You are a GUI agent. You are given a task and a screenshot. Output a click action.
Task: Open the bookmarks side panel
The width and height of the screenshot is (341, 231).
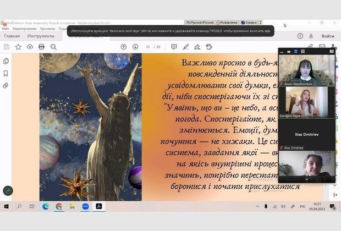[6, 73]
